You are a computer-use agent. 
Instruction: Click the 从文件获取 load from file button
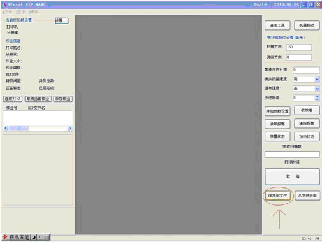pos(307,196)
